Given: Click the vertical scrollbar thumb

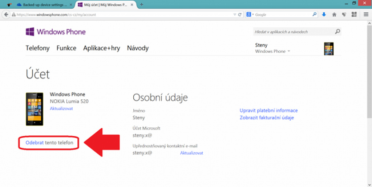Looking at the screenshot, I should tap(369, 71).
